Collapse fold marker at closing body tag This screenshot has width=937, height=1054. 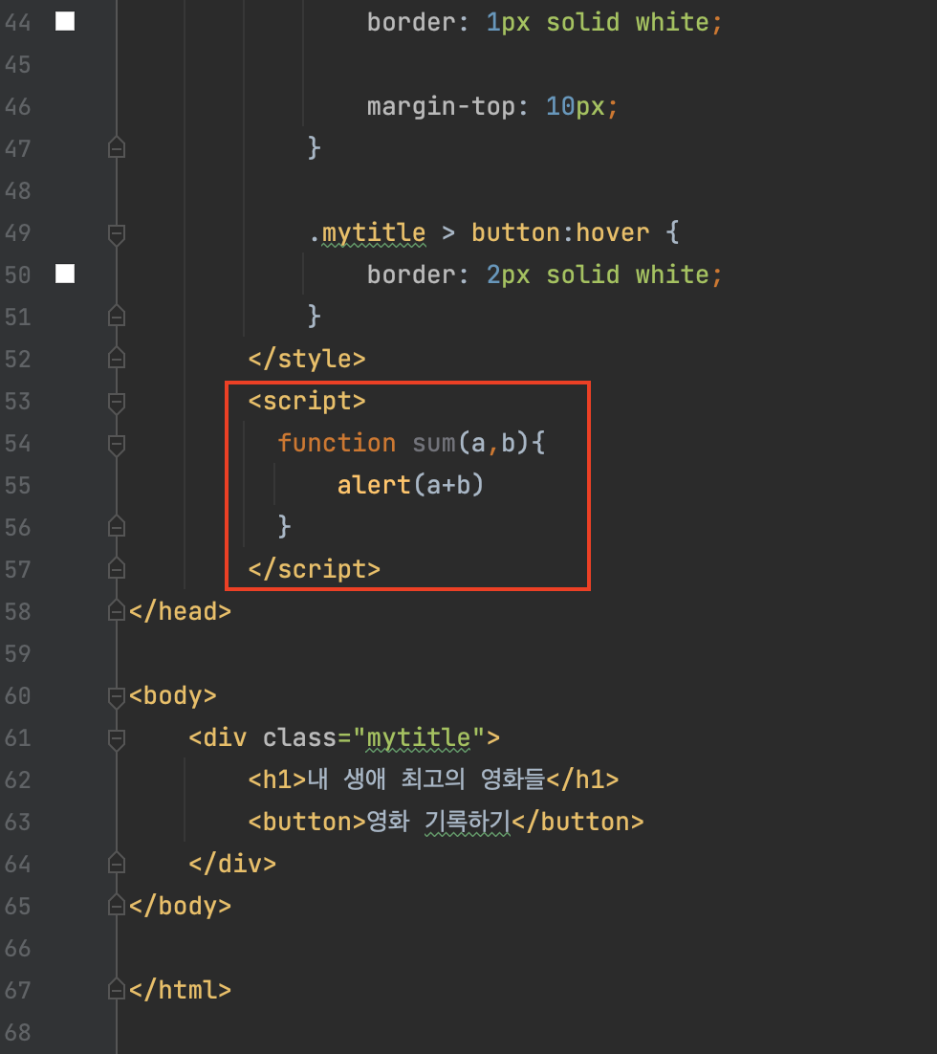point(117,906)
